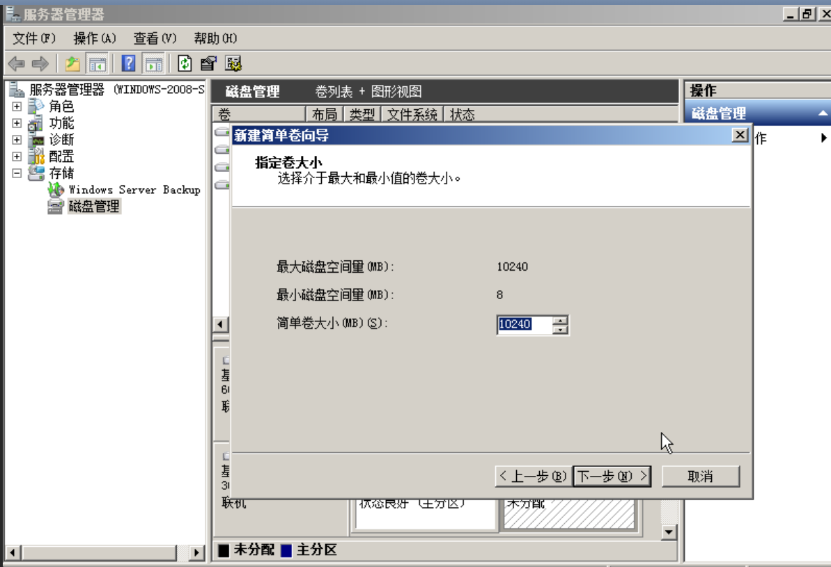Sort by the 布局 column header
This screenshot has height=567, width=831.
[x=325, y=114]
